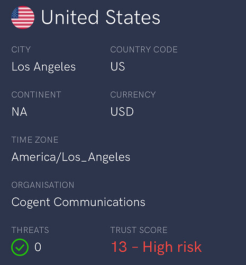The image size is (246, 265).
Task: Select the United States country heading
Action: tap(101, 17)
